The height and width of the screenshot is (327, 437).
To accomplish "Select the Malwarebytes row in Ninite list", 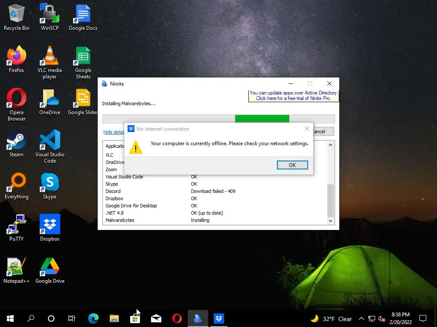I will click(215, 220).
